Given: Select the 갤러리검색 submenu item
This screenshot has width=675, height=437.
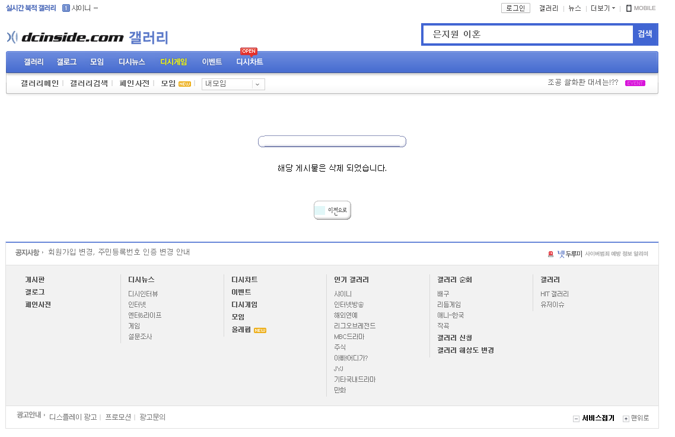Looking at the screenshot, I should [x=89, y=84].
